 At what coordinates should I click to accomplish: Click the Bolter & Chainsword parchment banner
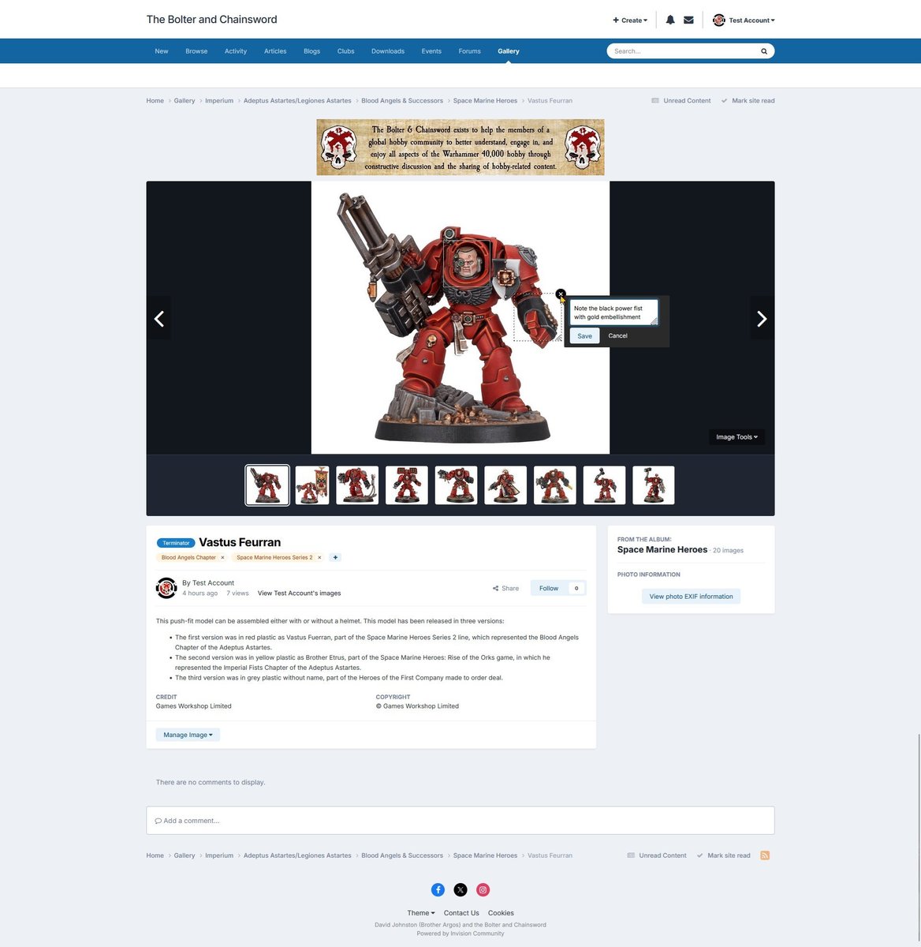point(460,148)
